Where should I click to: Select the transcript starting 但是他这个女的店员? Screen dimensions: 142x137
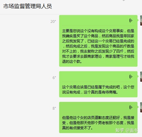(x=98, y=123)
